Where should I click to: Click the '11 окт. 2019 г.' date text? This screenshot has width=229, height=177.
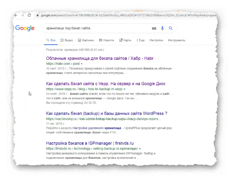[x=55, y=124]
